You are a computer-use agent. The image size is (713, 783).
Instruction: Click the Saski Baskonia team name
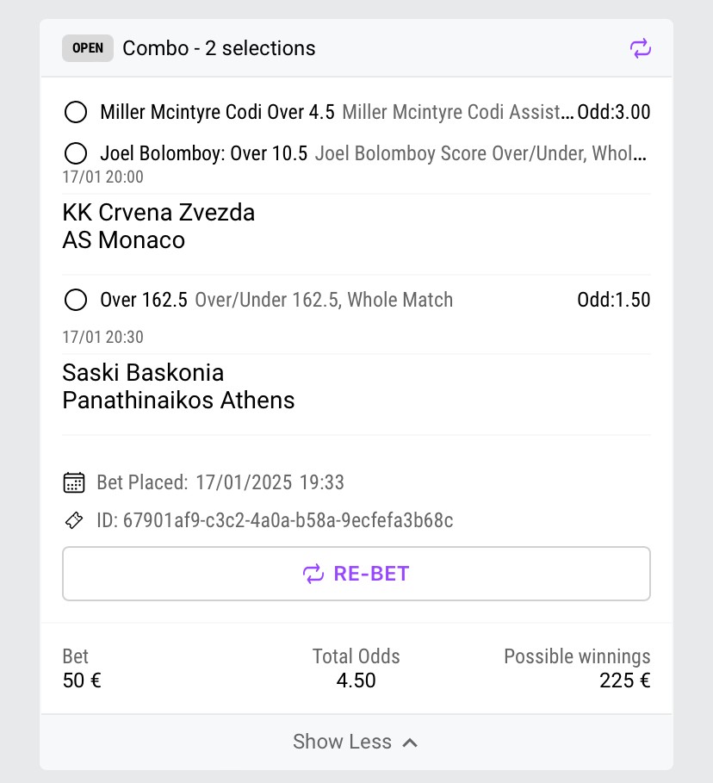(x=143, y=373)
